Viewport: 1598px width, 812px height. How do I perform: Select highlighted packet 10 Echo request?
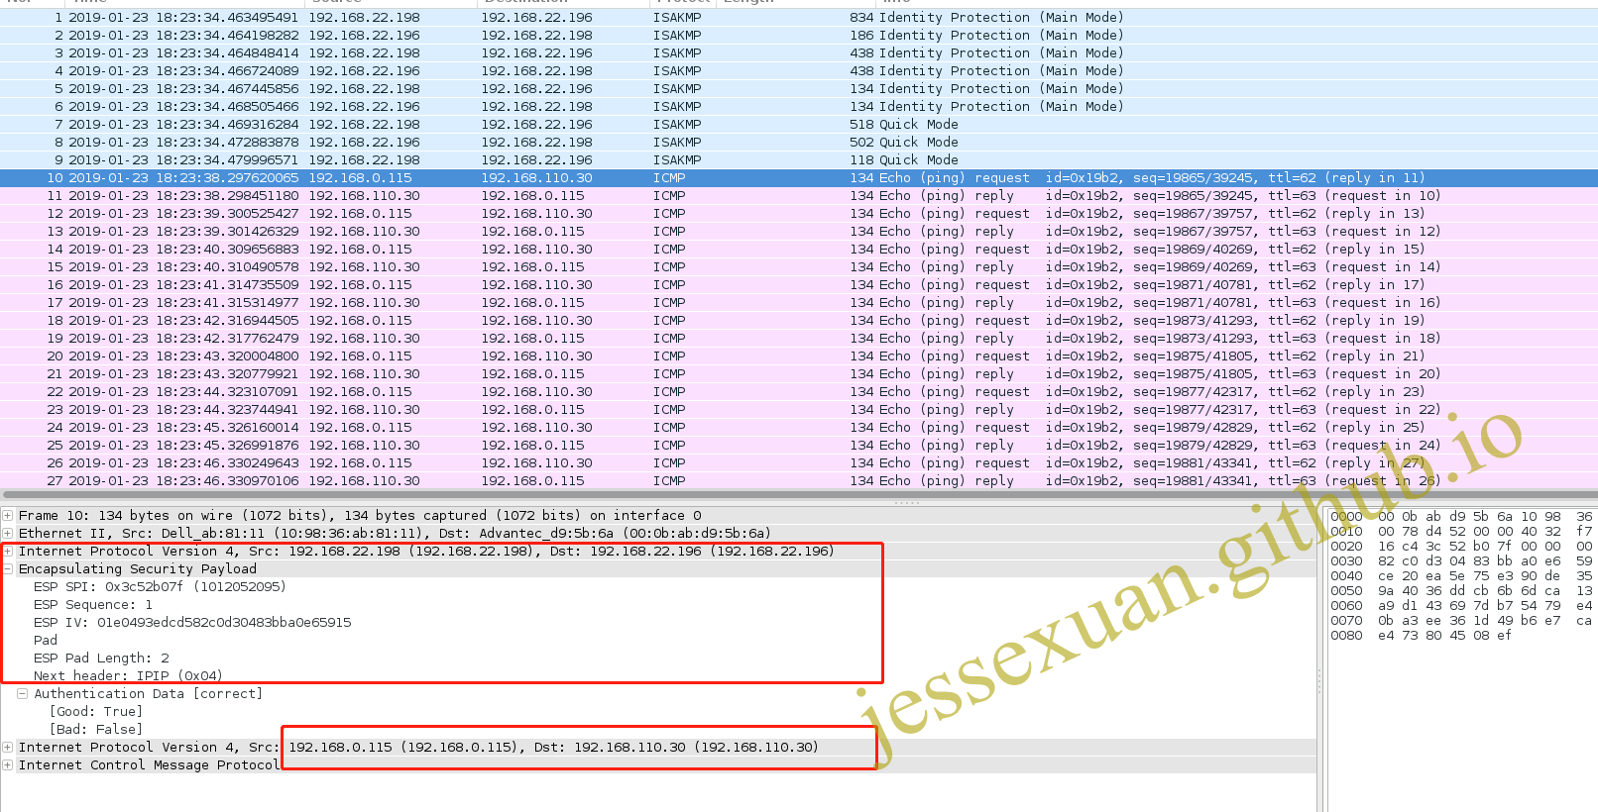tap(799, 177)
